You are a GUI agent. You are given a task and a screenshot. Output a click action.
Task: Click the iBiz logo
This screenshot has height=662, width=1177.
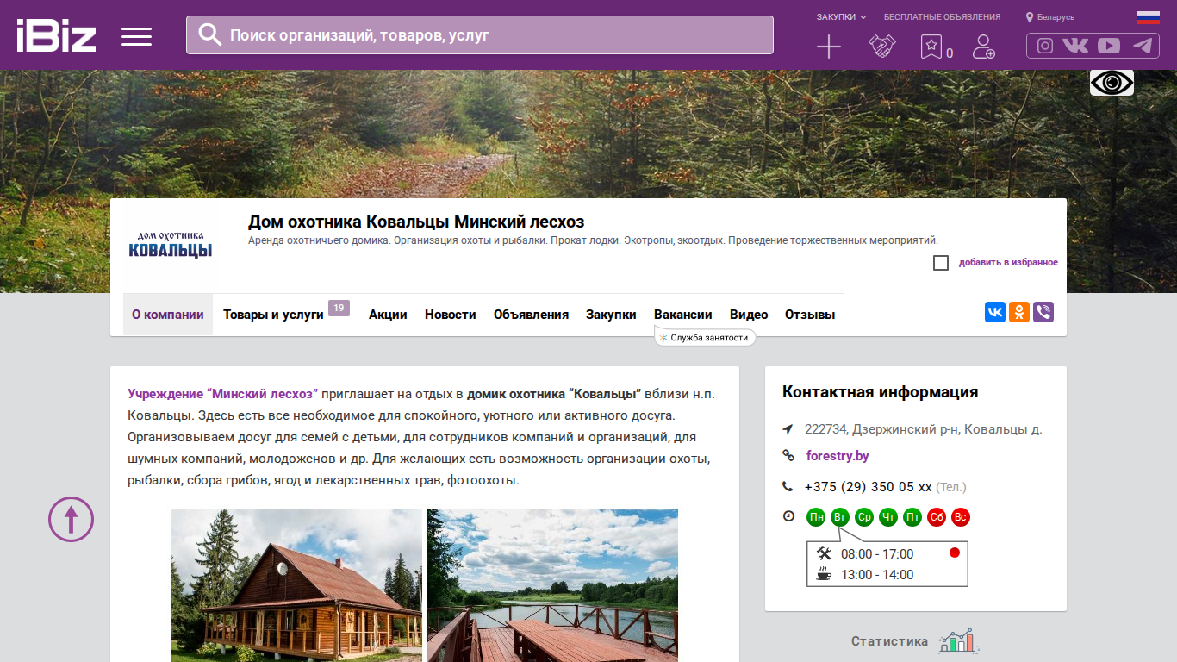(56, 35)
